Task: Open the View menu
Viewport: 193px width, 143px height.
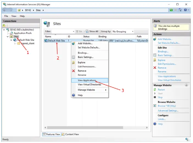Action: (x=14, y=16)
